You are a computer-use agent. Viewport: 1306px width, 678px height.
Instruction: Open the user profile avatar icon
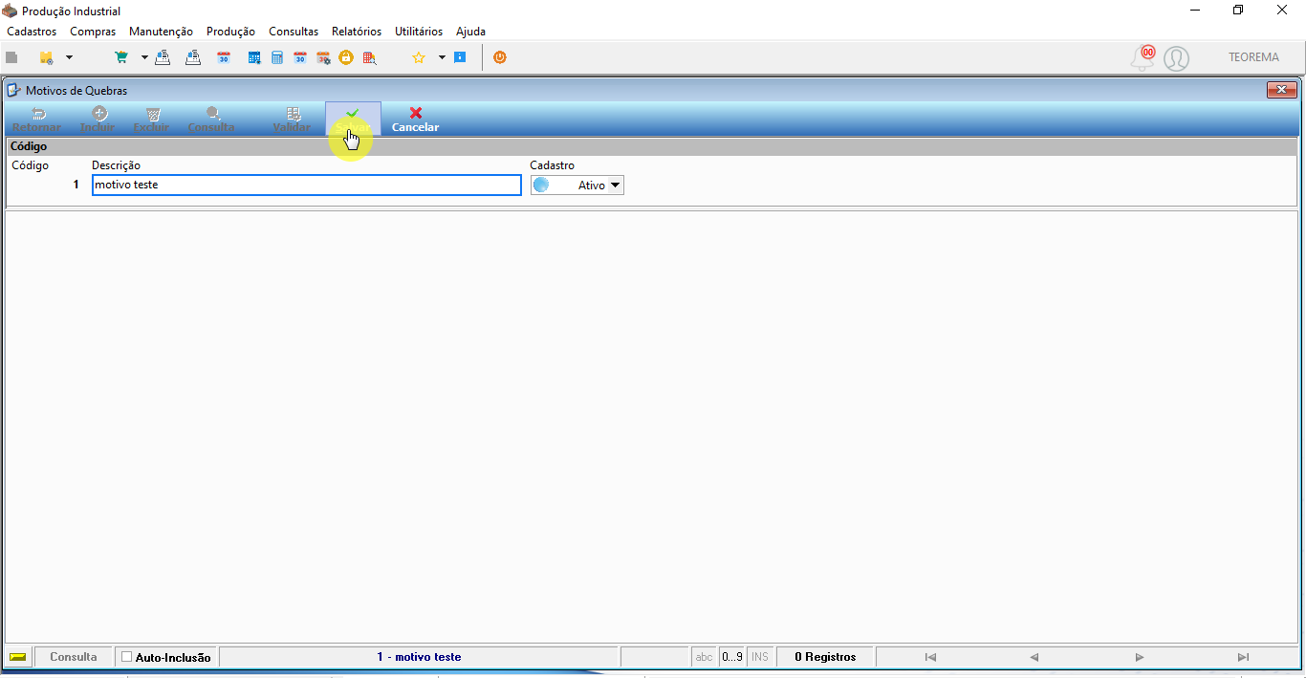coord(1176,58)
